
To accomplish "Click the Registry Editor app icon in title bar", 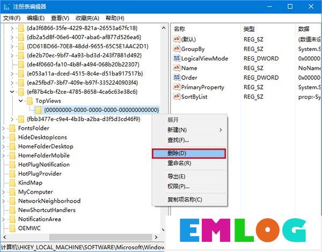I will click(7, 6).
